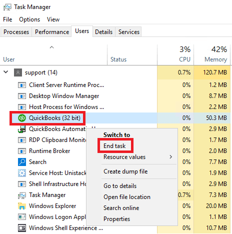This screenshot has width=232, height=234.
Task: Click the Windows Explorer folder icon
Action: click(x=22, y=206)
